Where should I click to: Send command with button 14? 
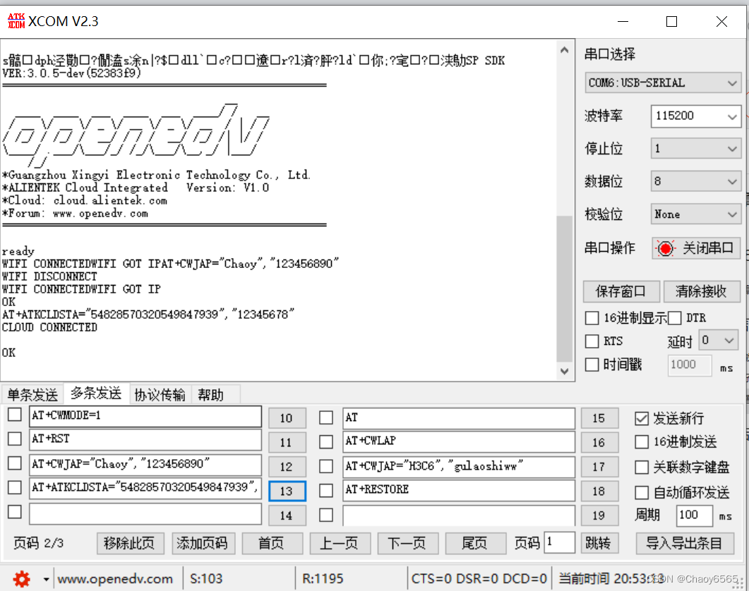(287, 516)
